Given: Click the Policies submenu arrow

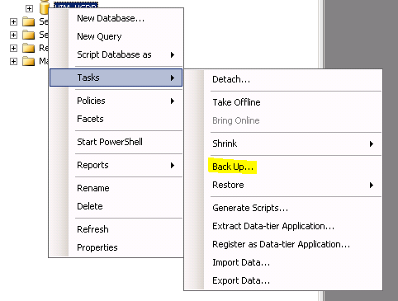Looking at the screenshot, I should pyautogui.click(x=173, y=101).
